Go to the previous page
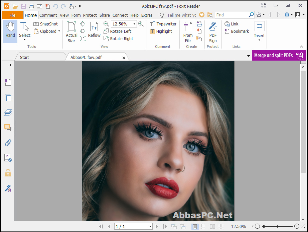The image size is (308, 232). (x=109, y=227)
